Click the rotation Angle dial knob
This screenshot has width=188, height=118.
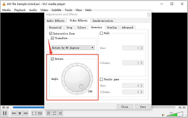77,79
